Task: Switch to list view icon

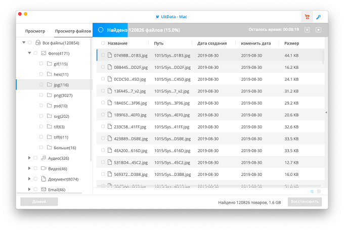Action: pyautogui.click(x=312, y=192)
